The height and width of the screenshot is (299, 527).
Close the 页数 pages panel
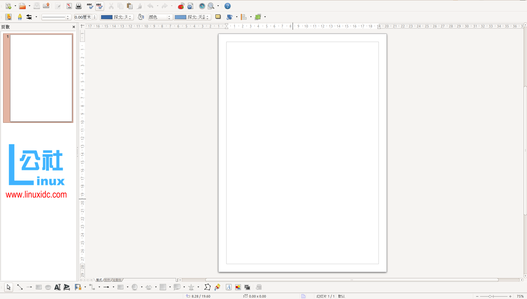click(x=74, y=27)
